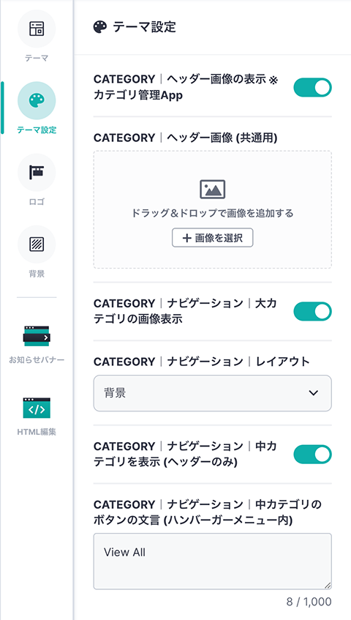Click the ＋画像を選択 button
Image resolution: width=351 pixels, height=620 pixels.
point(212,238)
